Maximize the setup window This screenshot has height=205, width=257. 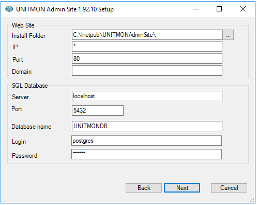coord(219,9)
